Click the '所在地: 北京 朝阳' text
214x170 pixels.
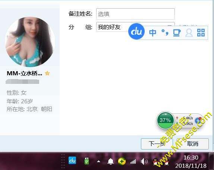tap(29, 109)
